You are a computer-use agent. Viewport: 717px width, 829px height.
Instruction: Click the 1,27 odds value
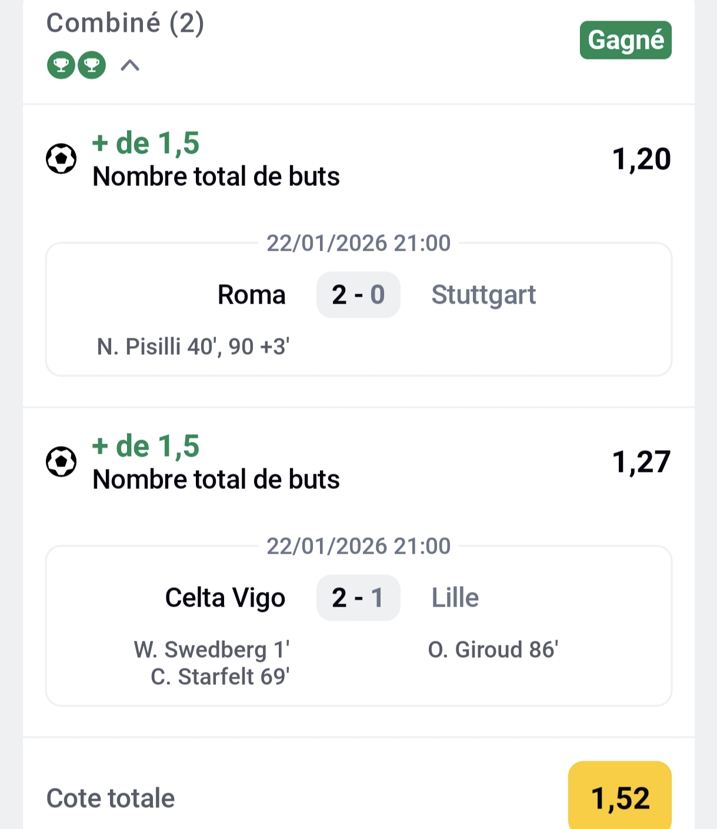coord(641,462)
